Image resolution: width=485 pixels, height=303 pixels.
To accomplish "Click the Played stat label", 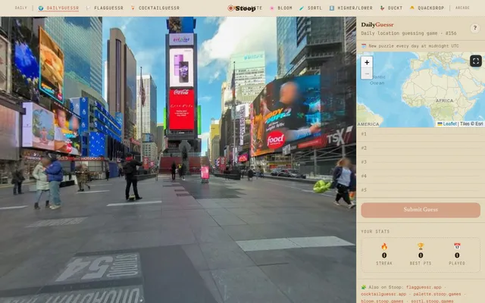I will point(457,263).
